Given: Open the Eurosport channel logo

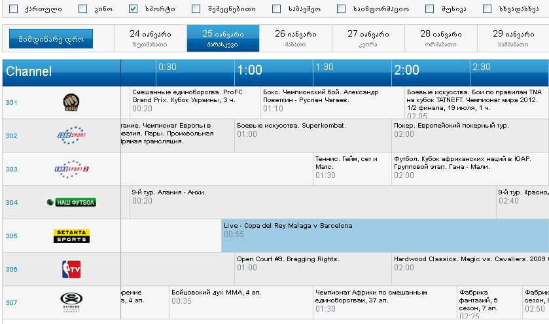Looking at the screenshot, I should coord(71,135).
